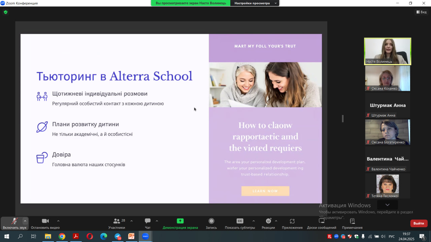Image resolution: width=431 pixels, height=242 pixels.
Task: Open Google Chrome from taskbar
Action: tap(62, 236)
